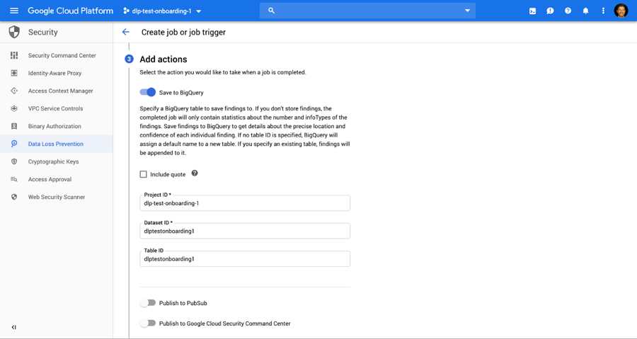The width and height of the screenshot is (637, 339).
Task: Click the Table ID input field
Action: click(245, 259)
